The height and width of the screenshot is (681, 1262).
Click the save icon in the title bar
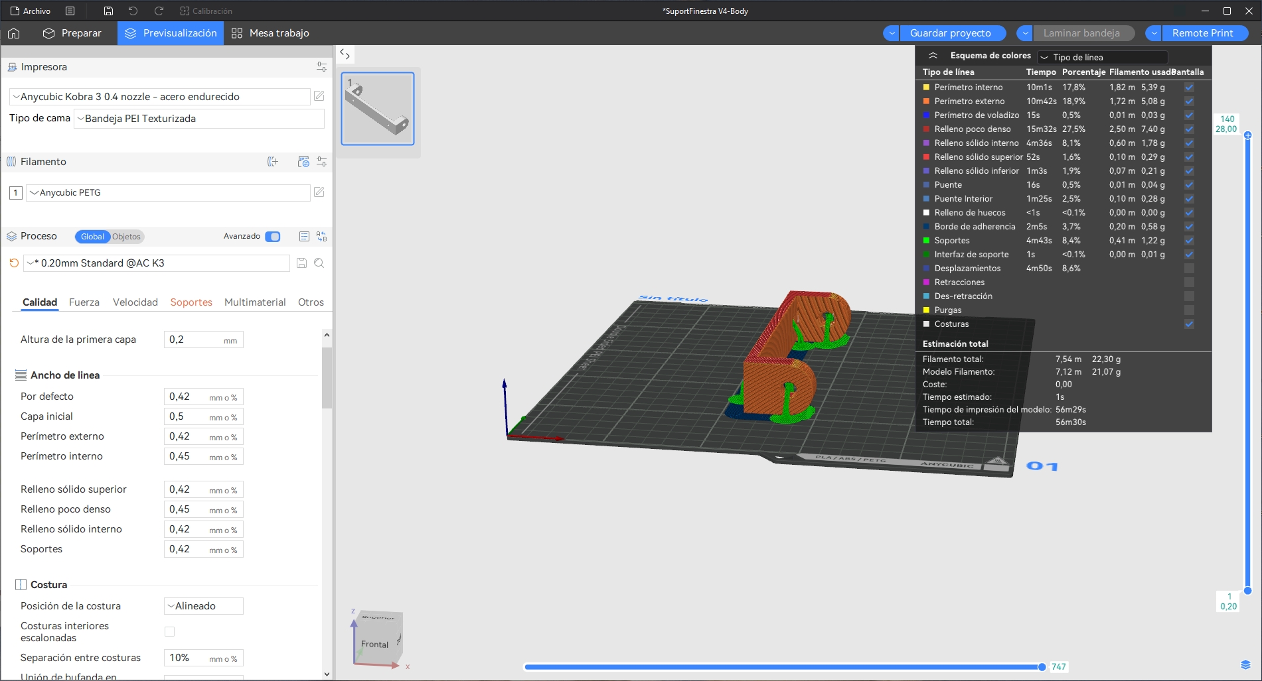pos(108,11)
